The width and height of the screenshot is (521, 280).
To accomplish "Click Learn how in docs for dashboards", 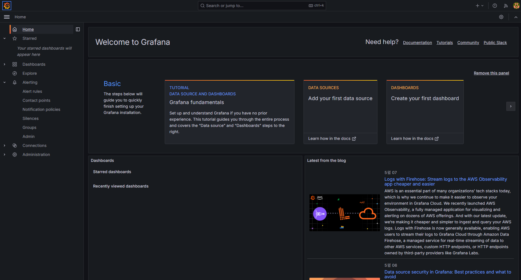I will [x=415, y=138].
